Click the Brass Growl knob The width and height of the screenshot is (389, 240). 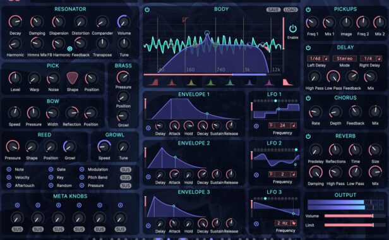coord(123,116)
